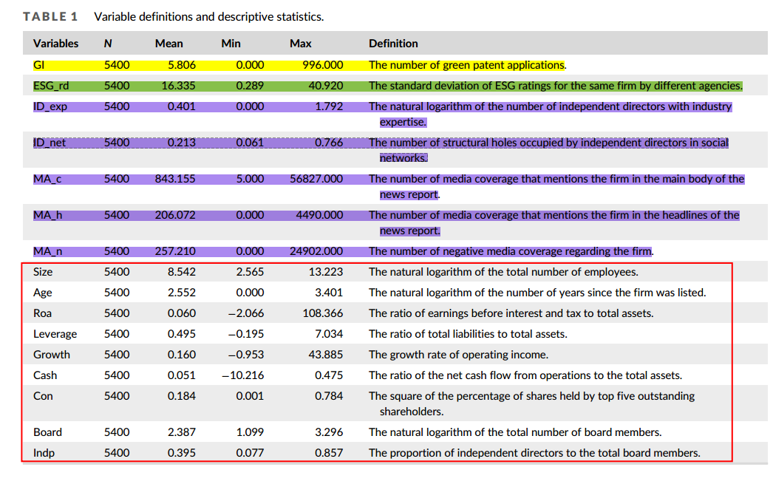Click the MA_c max value 56827.000
Image resolution: width=773 pixels, height=484 pixels.
pos(316,179)
